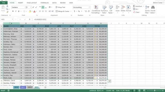The image size is (165, 92).
Task: Click Increase Decimal icon
Action: click(x=86, y=11)
